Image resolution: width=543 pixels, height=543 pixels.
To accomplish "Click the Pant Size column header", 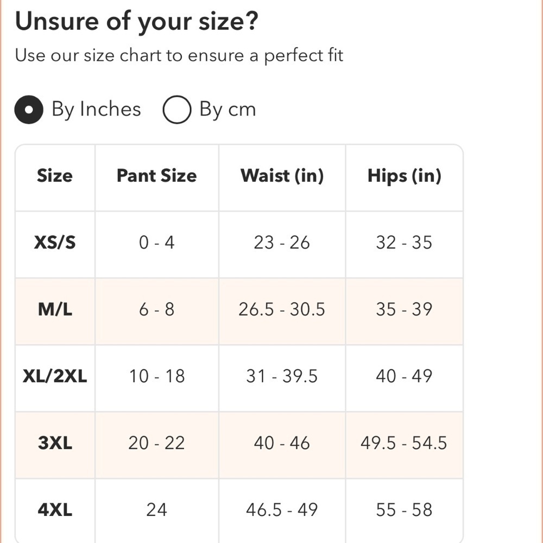I will (156, 176).
